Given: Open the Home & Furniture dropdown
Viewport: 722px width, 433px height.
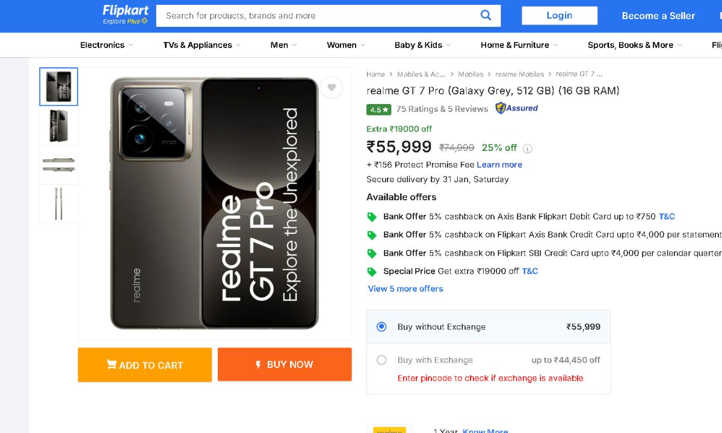Looking at the screenshot, I should 519,45.
